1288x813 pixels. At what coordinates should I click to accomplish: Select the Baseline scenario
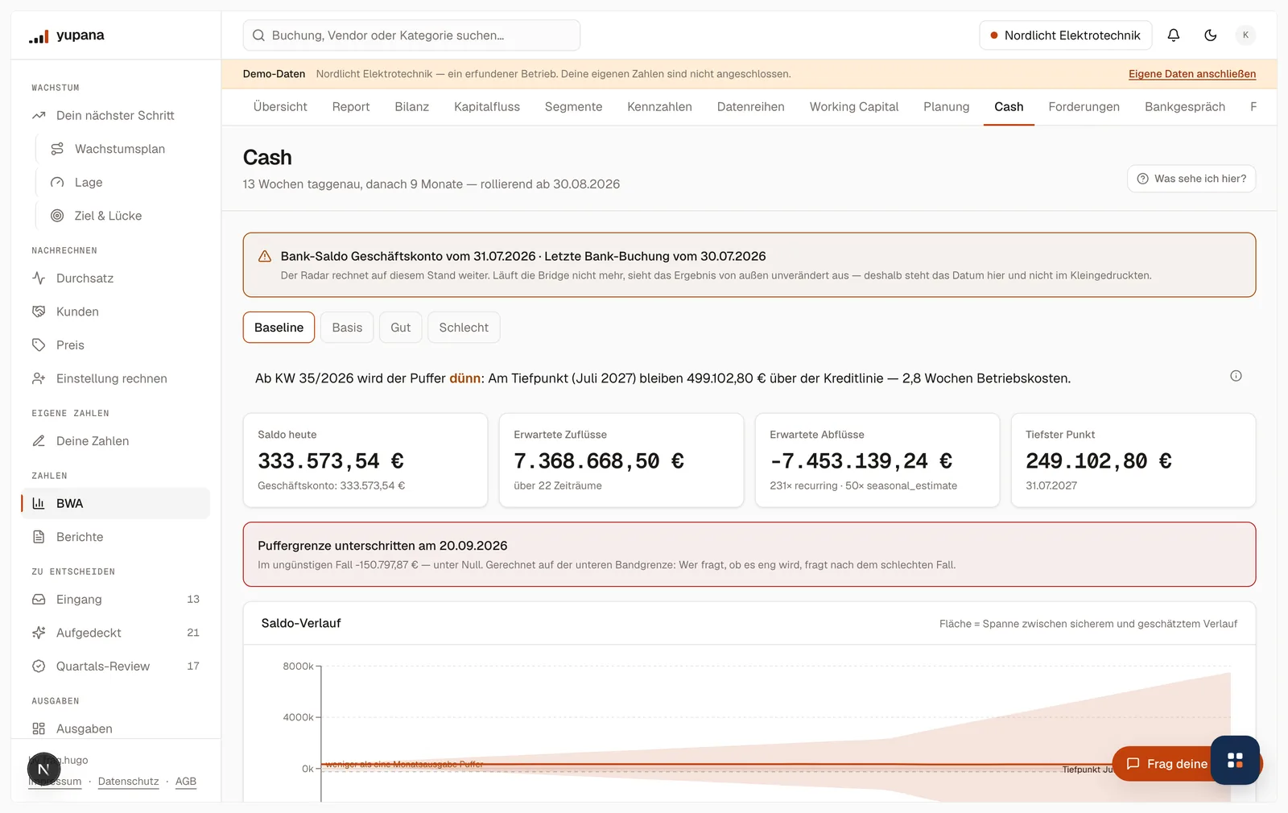pos(279,328)
